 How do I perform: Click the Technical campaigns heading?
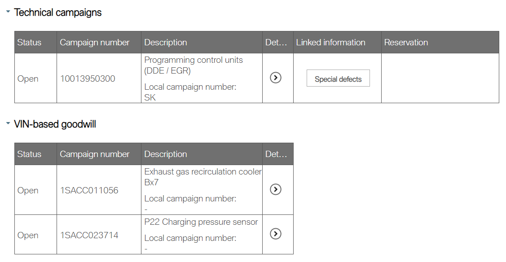58,13
